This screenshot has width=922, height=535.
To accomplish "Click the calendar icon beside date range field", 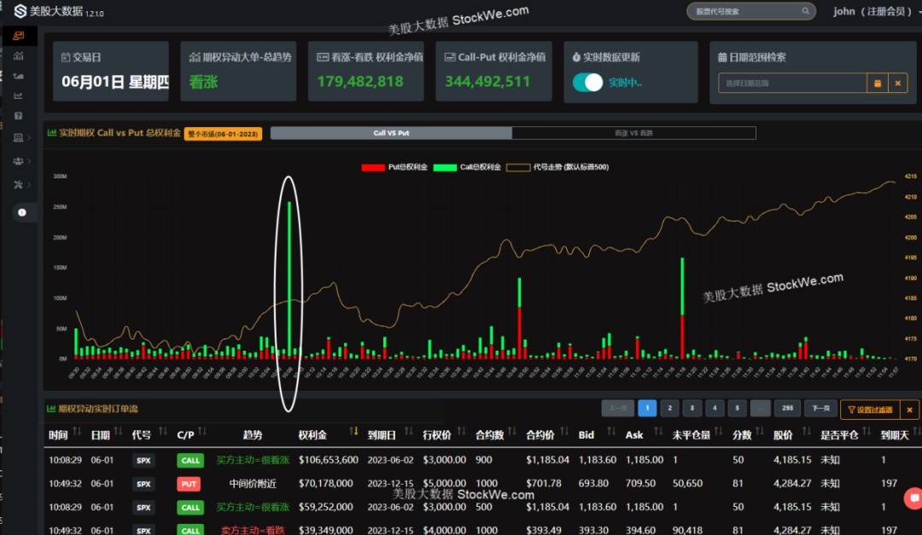I will click(x=877, y=83).
